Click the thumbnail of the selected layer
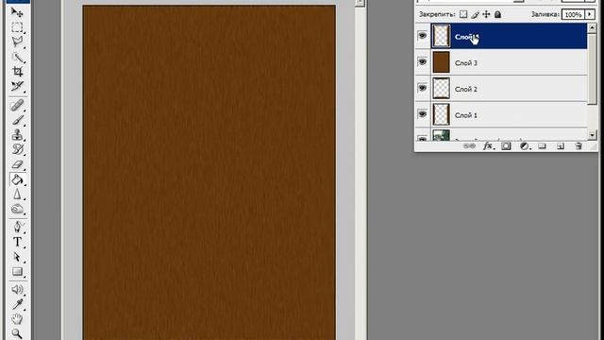 (441, 36)
